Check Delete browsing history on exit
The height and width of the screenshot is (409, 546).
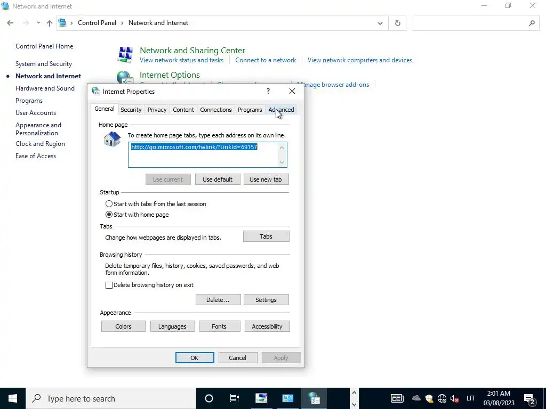(109, 285)
